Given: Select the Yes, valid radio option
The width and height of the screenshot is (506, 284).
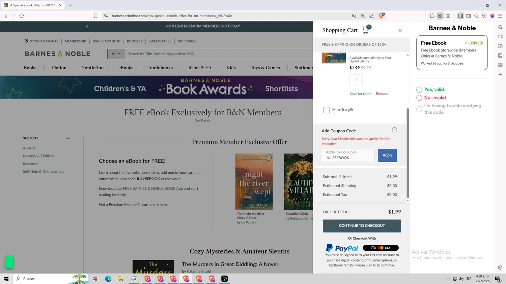Looking at the screenshot, I should (419, 90).
